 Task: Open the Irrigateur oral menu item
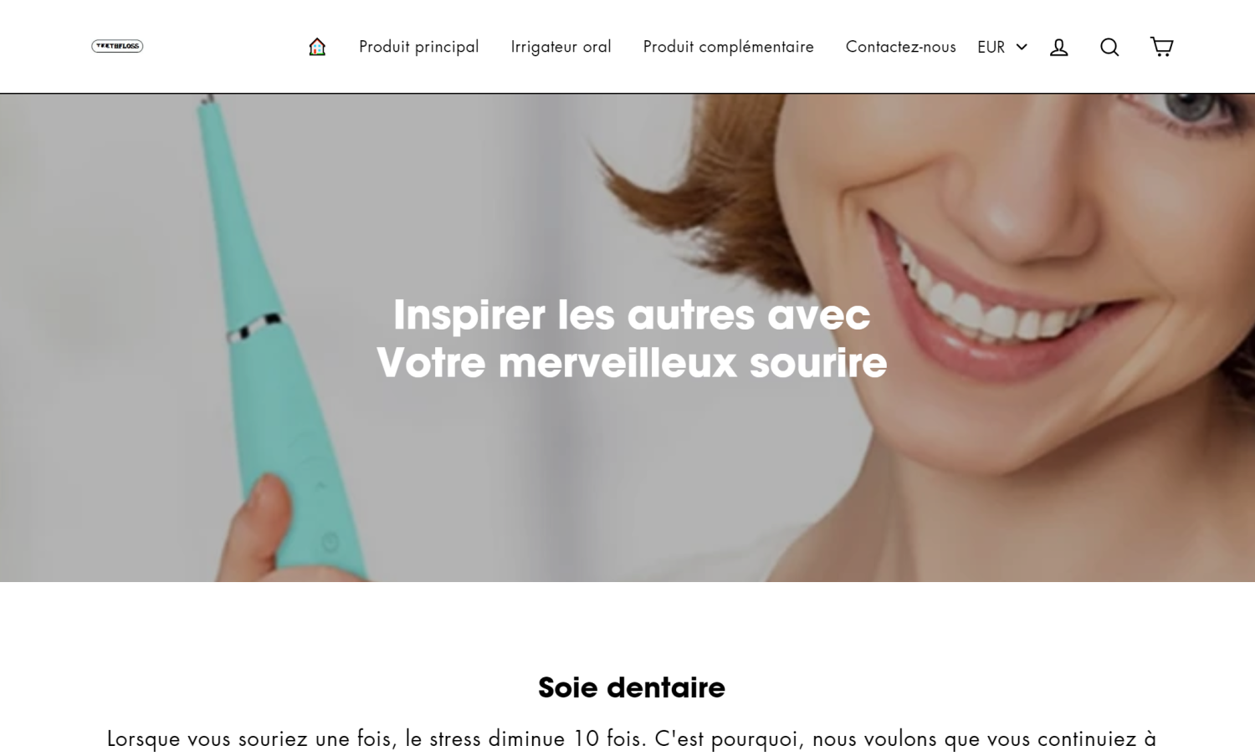point(561,47)
